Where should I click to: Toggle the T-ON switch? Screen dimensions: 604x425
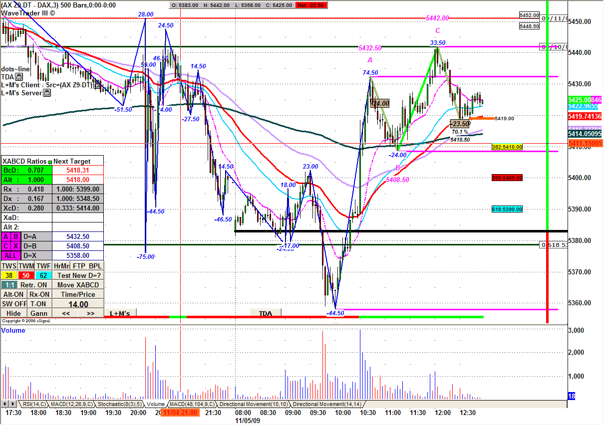tap(39, 304)
